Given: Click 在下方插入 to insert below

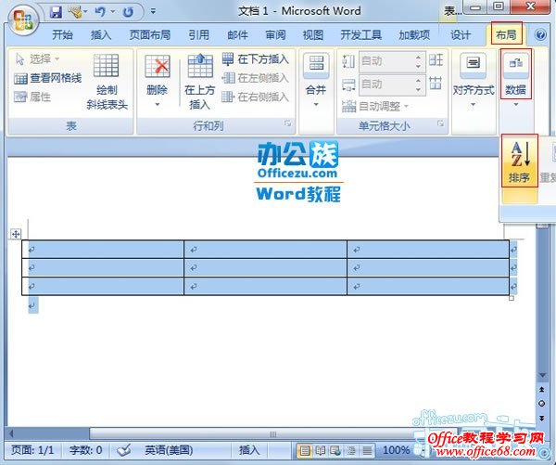Looking at the screenshot, I should click(x=256, y=59).
